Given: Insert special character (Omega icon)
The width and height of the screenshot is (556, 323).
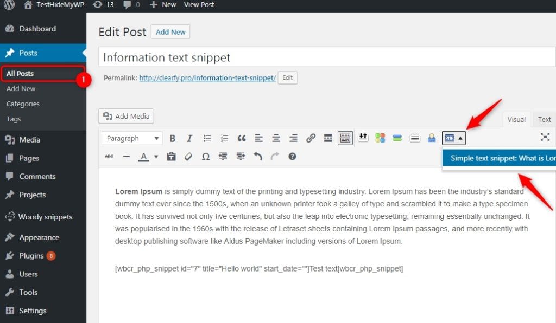Looking at the screenshot, I should pyautogui.click(x=206, y=157).
